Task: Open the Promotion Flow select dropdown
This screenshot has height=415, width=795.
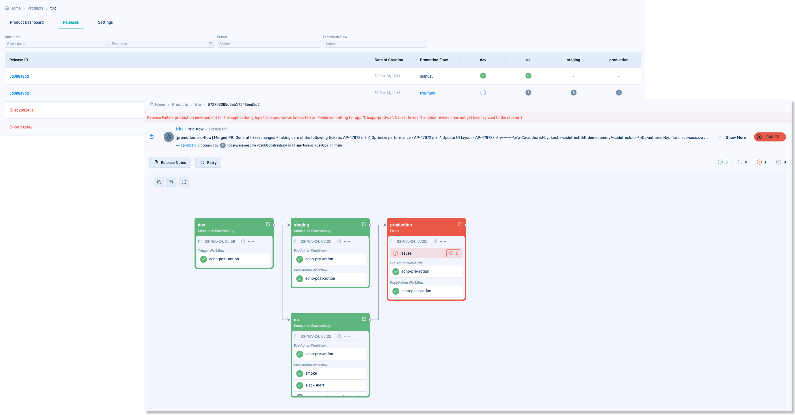Action: pyautogui.click(x=375, y=44)
